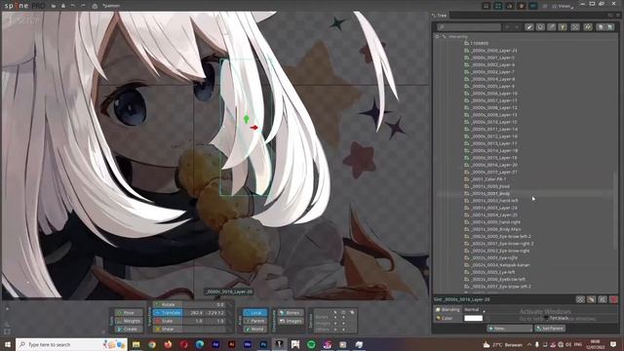This screenshot has width=624, height=351.
Task: Open project via folder icon in title bar
Action: coord(54,6)
